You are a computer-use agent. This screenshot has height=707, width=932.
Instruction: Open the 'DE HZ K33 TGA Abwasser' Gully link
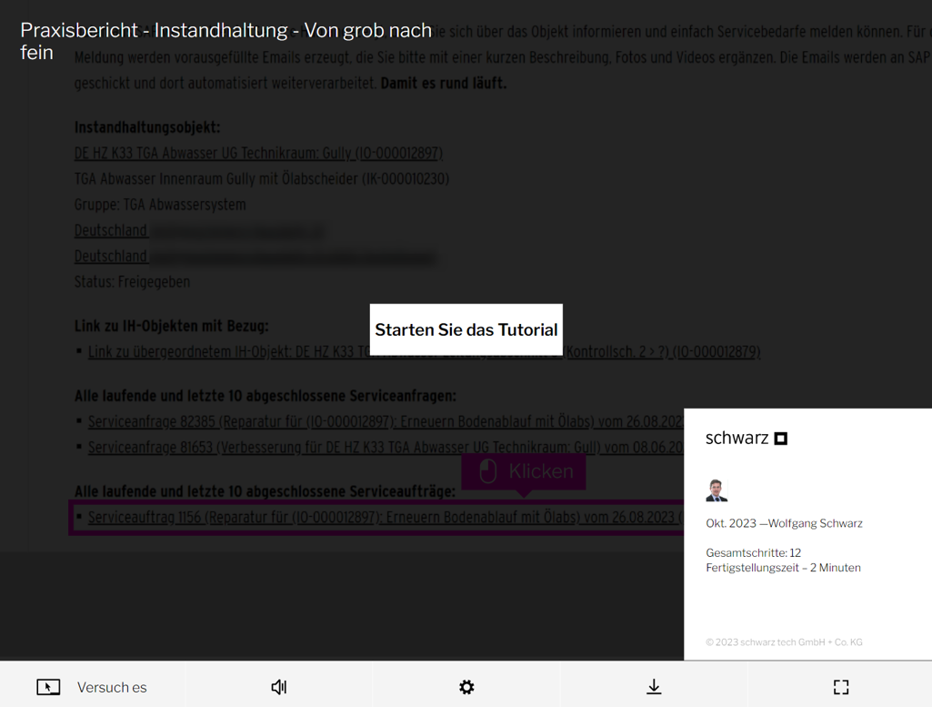[258, 153]
